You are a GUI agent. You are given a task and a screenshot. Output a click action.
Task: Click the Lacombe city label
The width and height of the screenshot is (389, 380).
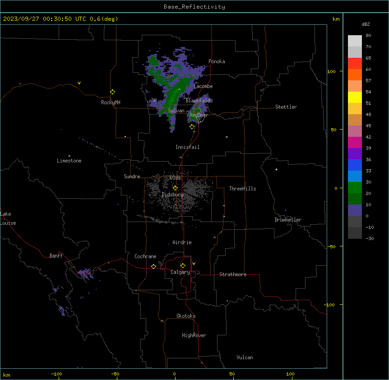(203, 86)
